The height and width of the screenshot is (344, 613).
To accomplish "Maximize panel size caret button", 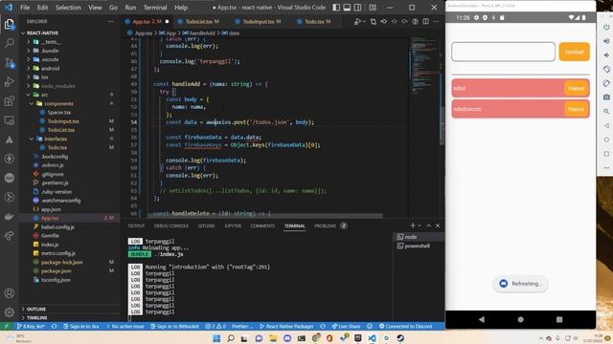I will tap(429, 226).
